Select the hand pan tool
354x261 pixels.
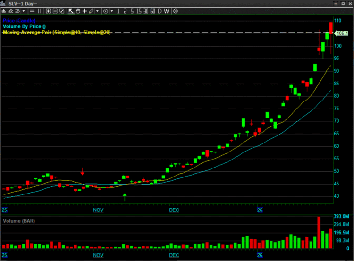78,11
